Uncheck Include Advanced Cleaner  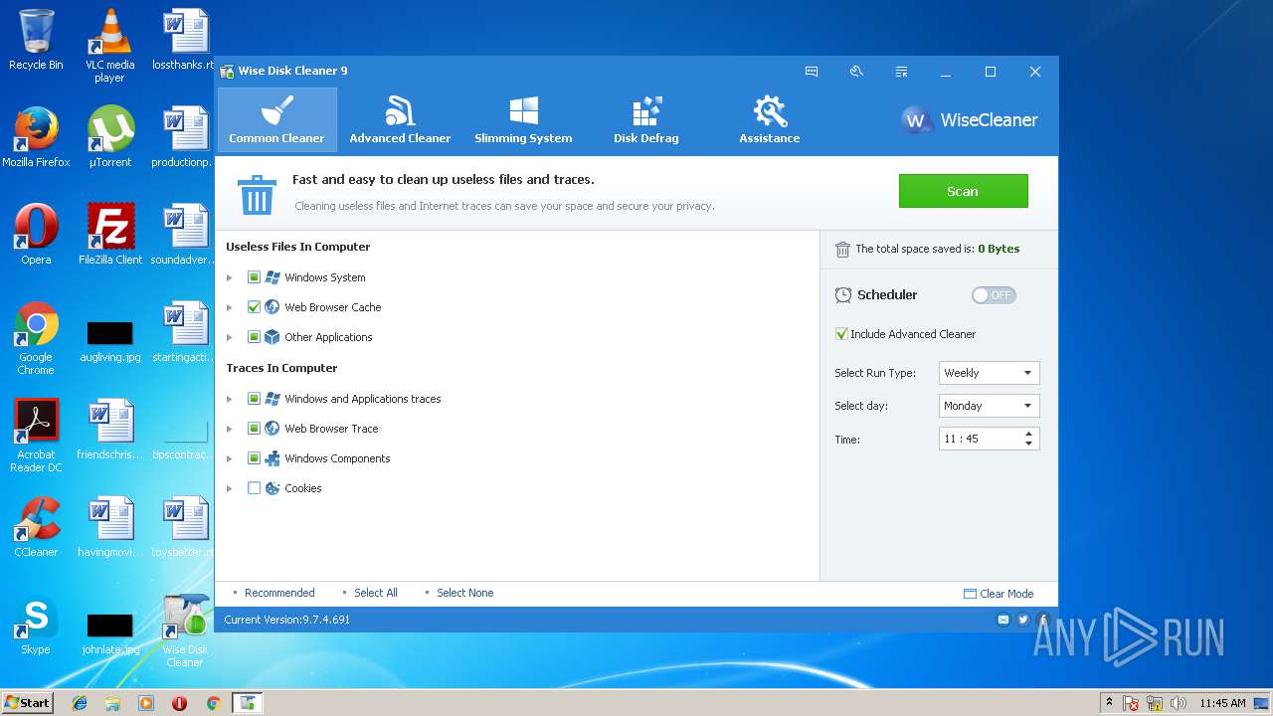[x=841, y=334]
